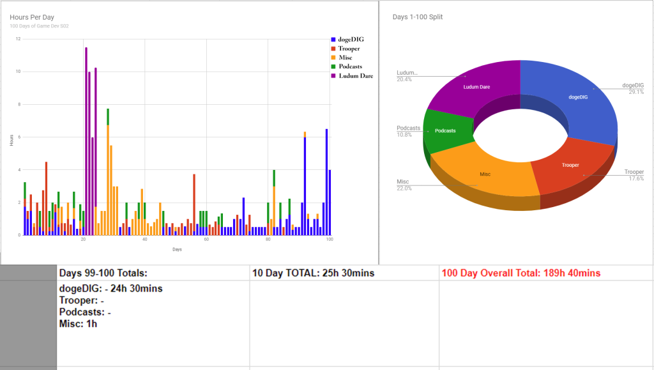Click the red Trooper legend swatch
The height and width of the screenshot is (370, 654).
tap(333, 49)
